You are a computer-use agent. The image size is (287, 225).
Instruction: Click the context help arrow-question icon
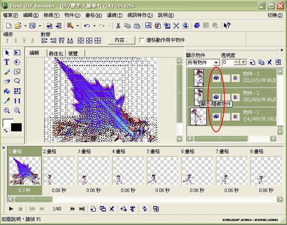point(227,26)
